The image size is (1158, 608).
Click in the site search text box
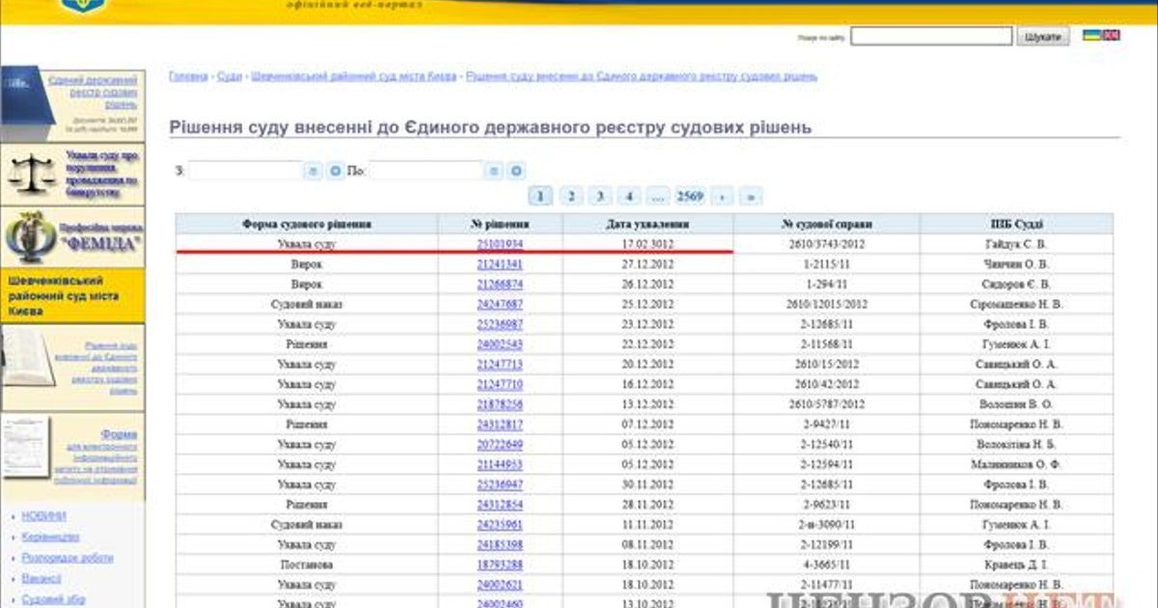tap(931, 36)
